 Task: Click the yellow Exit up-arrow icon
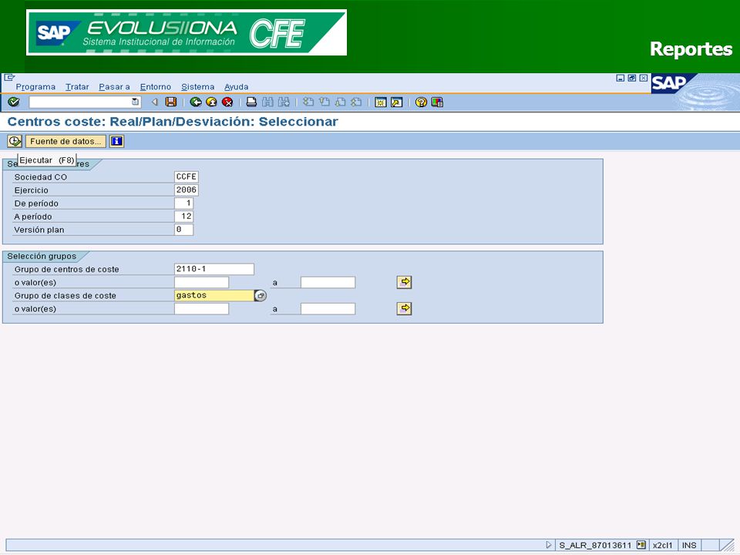211,102
